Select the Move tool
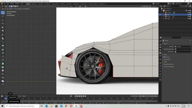 (x=3, y=20)
